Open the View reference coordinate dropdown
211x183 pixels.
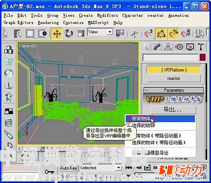(100, 32)
